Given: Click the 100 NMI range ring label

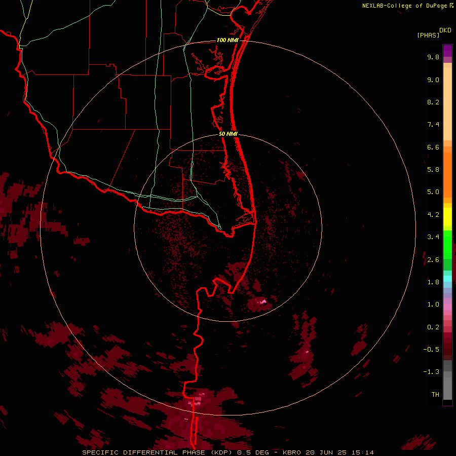Looking at the screenshot, I should point(227,40).
